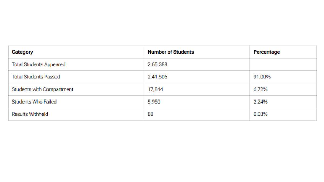Screen dimensions: 324x182
Task: Click the 0.03% withheld percentage
Action: [x=261, y=114]
